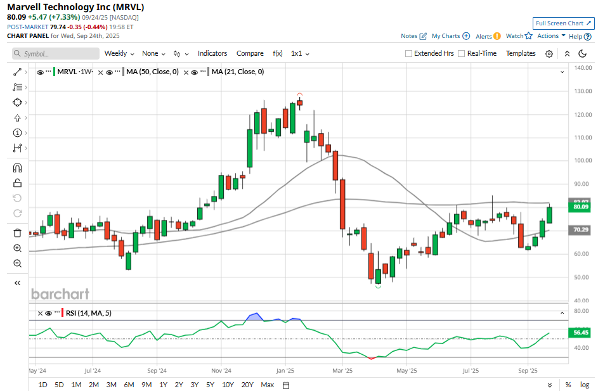Zoom in using the magnifier plus icon
Image resolution: width=598 pixels, height=391 pixels.
[17, 248]
